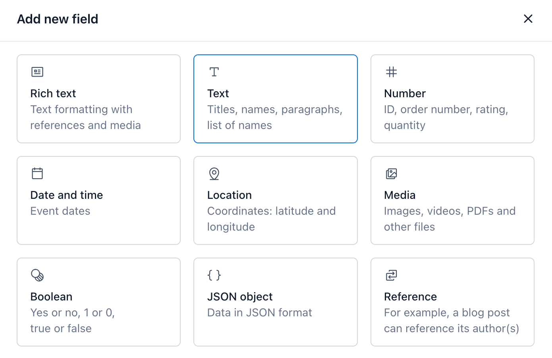
Task: Add a Rich text field
Action: click(x=98, y=99)
